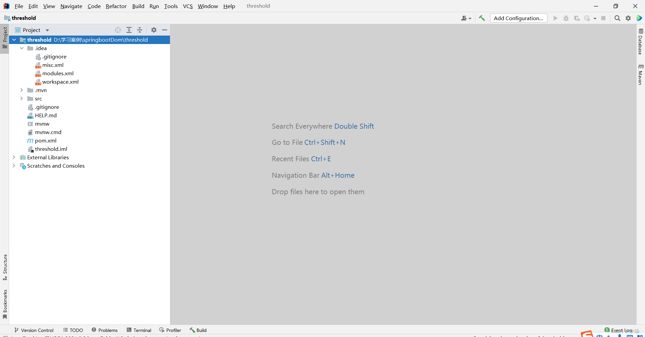Image resolution: width=645 pixels, height=337 pixels.
Task: Click the Stop square icon
Action: point(603,18)
